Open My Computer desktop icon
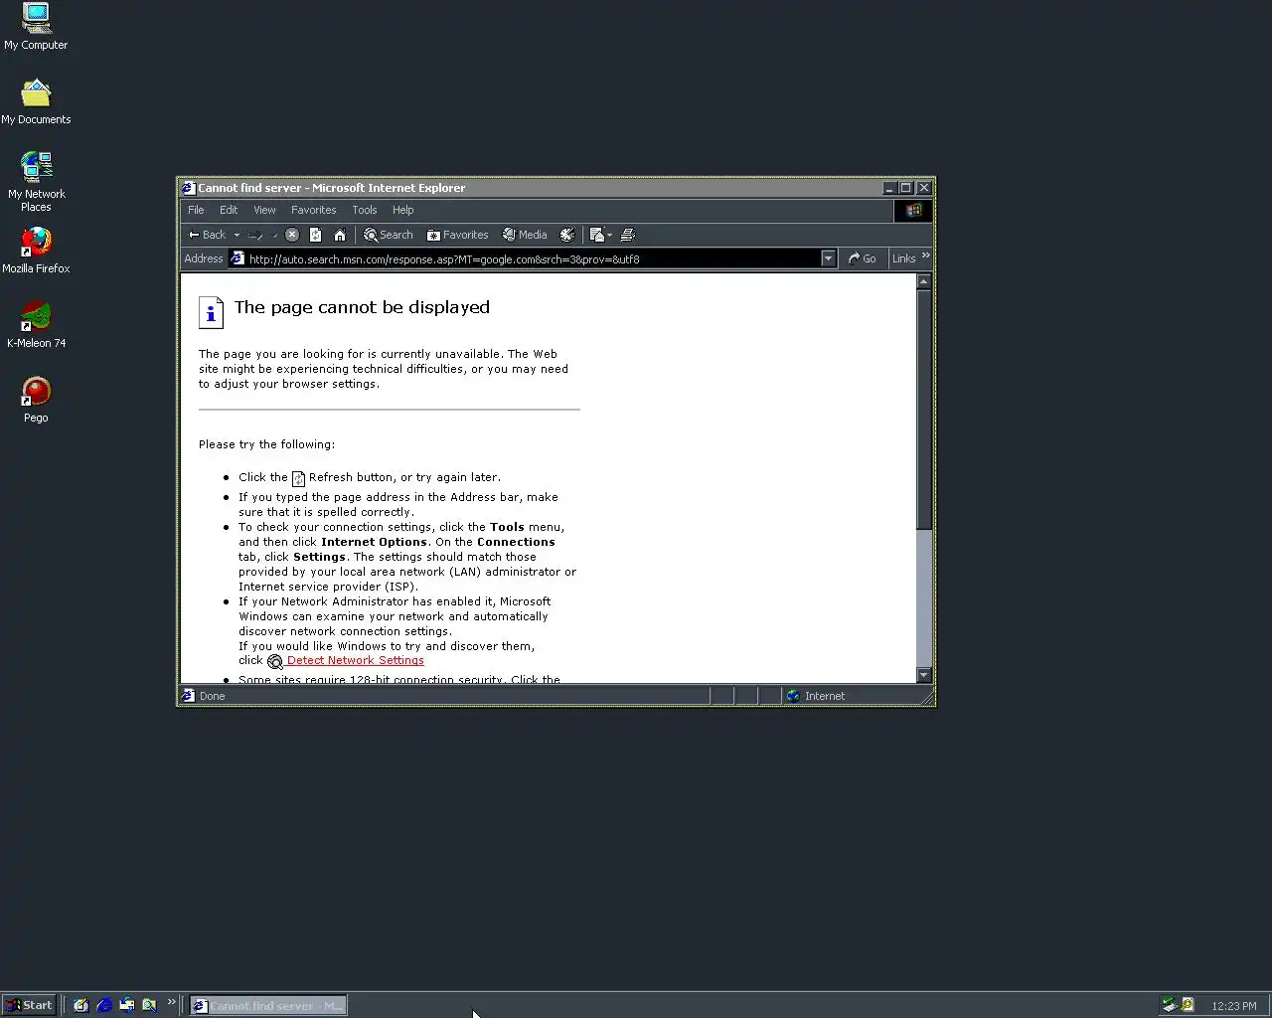Image resolution: width=1272 pixels, height=1018 pixels. [36, 27]
